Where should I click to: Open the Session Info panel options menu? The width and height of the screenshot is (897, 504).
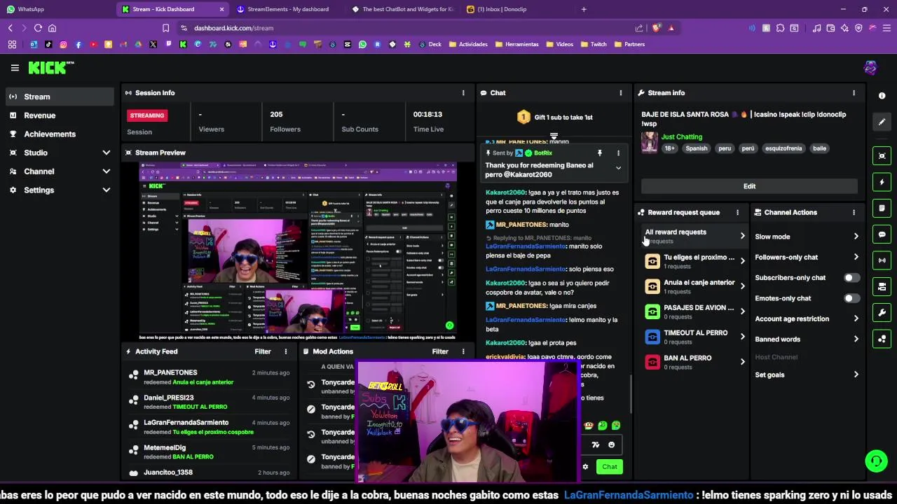463,92
